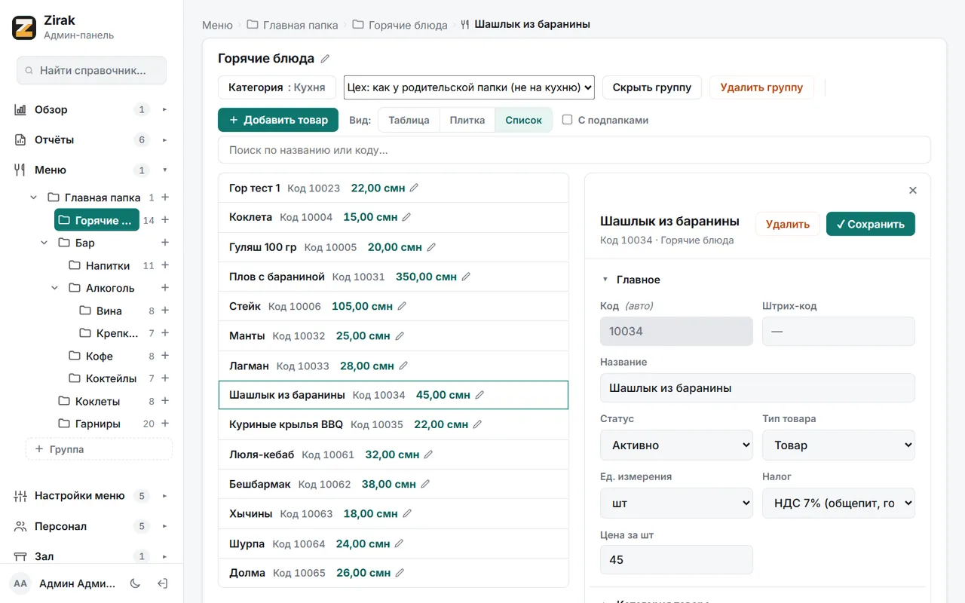Click the plus icon beside Главная папка
Viewport: 965px width, 603px height.
click(165, 197)
